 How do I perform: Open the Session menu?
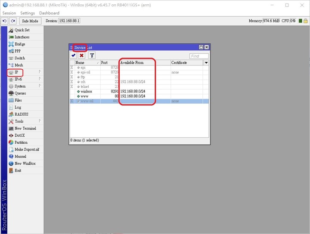pyautogui.click(x=9, y=13)
